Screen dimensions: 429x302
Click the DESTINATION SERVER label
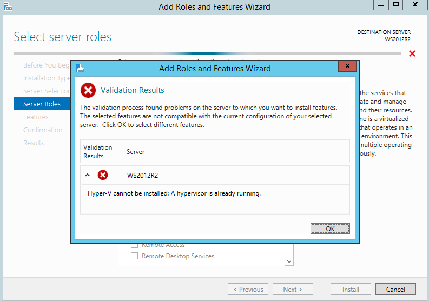pos(384,32)
